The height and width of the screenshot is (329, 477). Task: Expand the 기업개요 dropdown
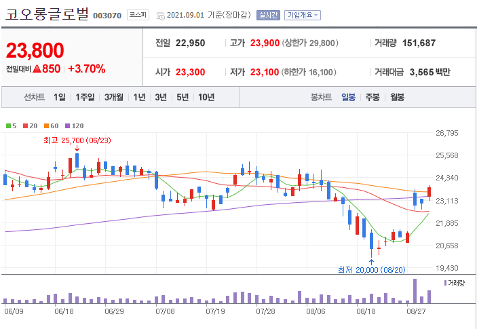point(303,15)
